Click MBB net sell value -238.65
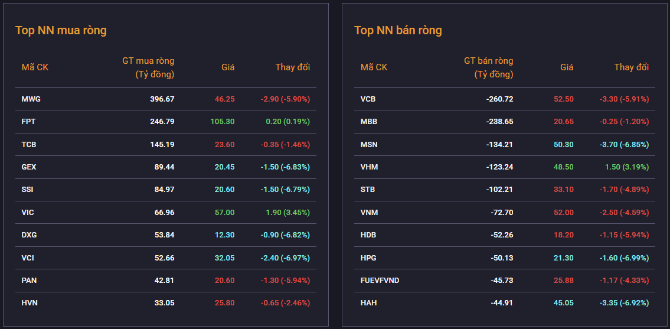Screen dimensions: 670x329 499,122
